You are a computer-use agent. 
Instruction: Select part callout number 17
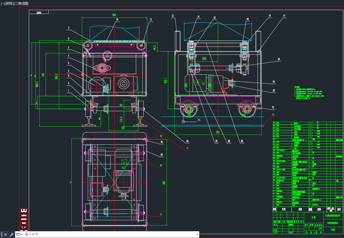(x=284, y=16)
